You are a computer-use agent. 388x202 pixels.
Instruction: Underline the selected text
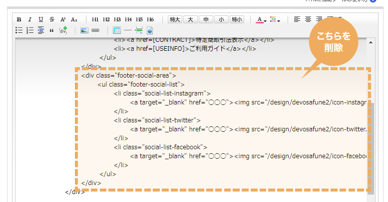(x=41, y=19)
